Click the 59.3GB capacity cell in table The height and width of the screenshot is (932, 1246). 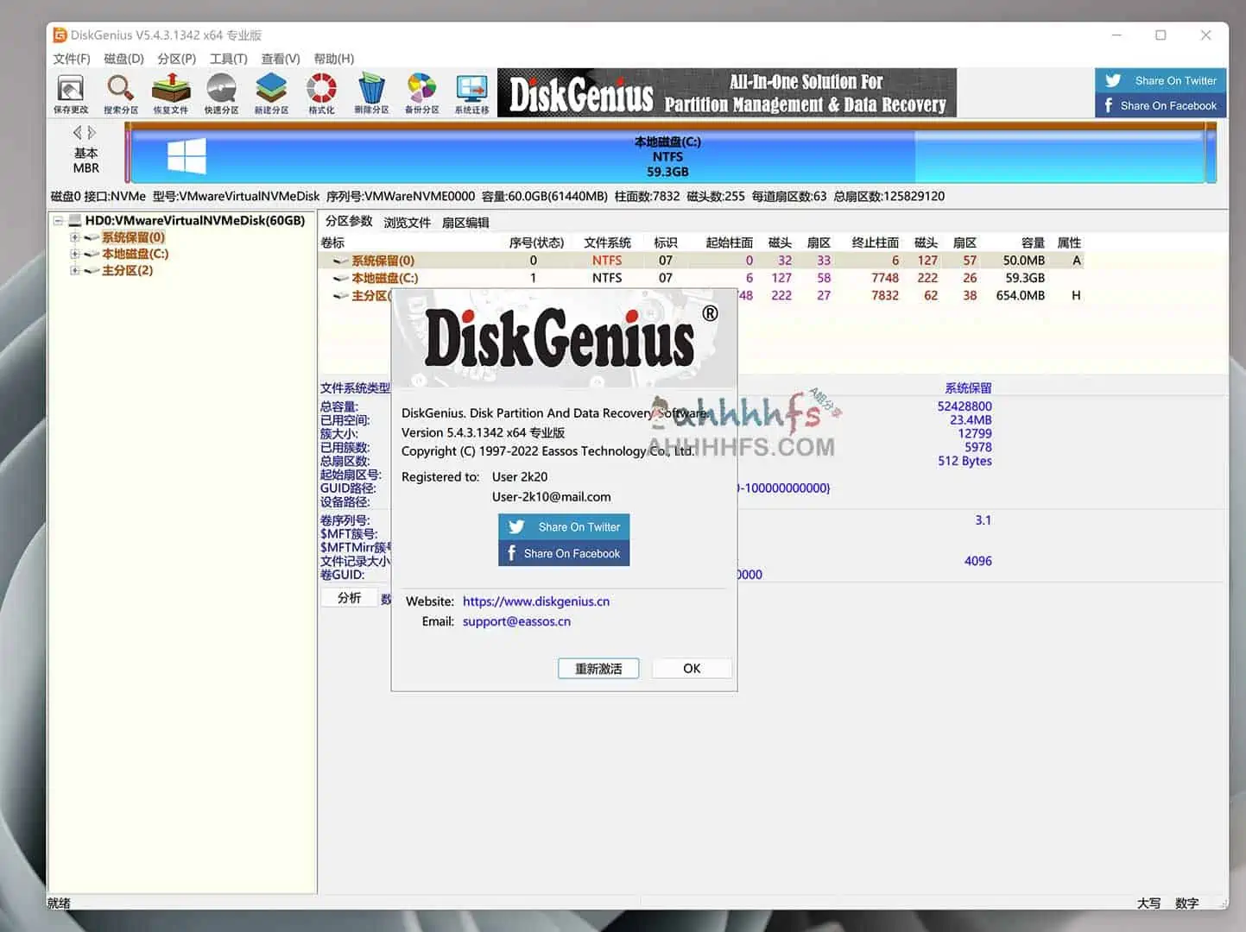tap(1025, 278)
